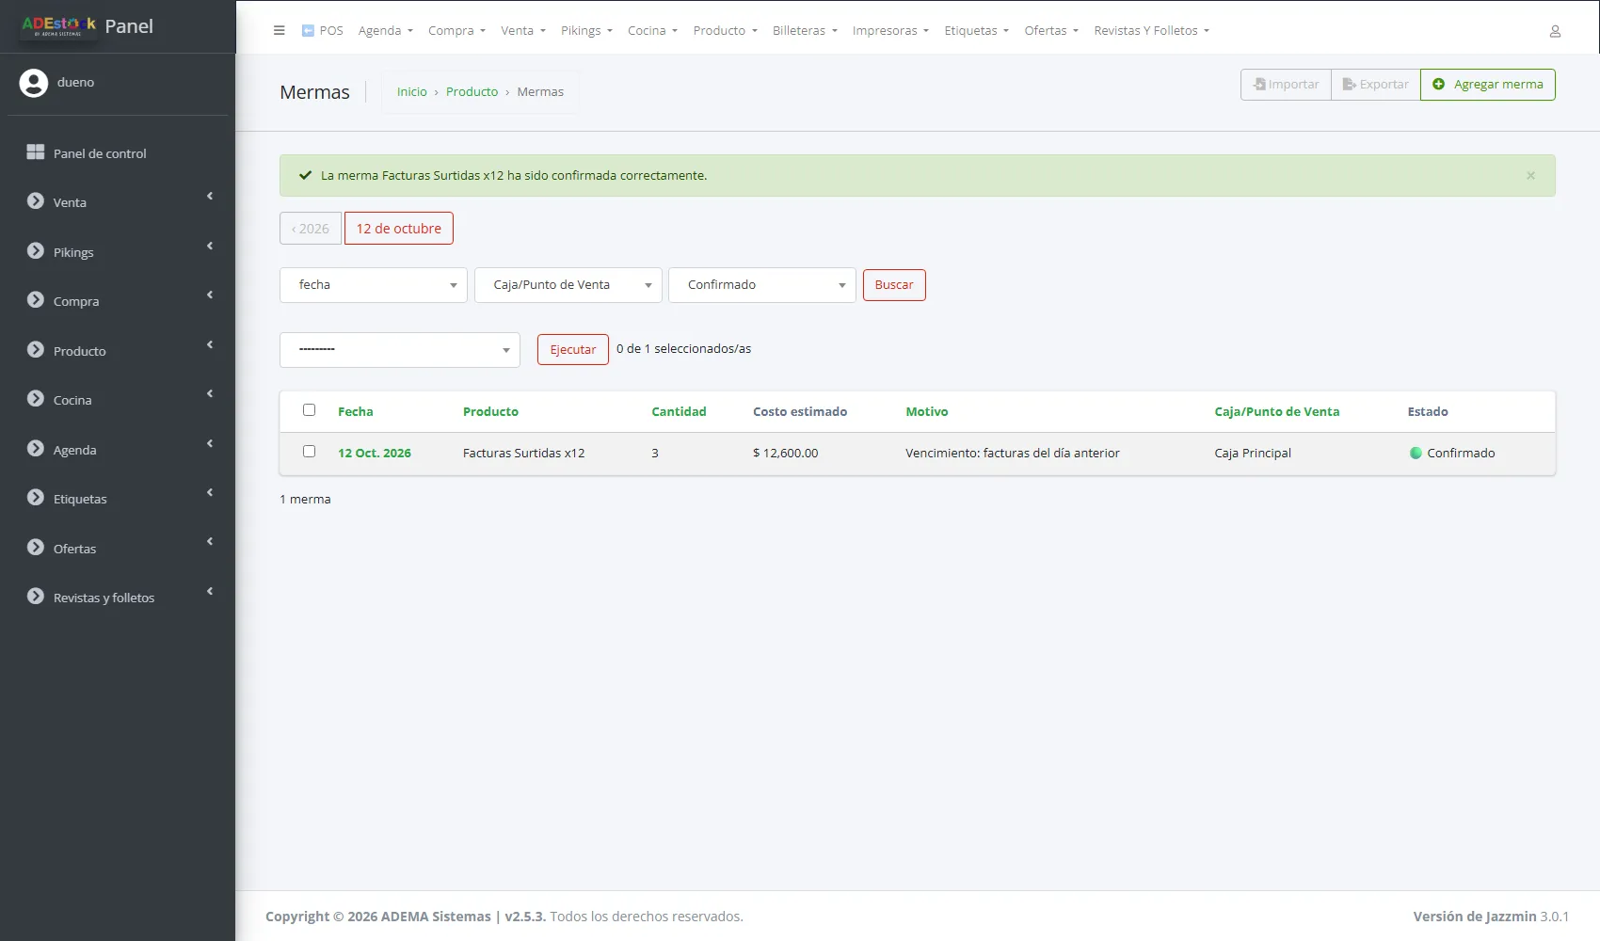
Task: Click the Importar button
Action: [x=1286, y=85]
